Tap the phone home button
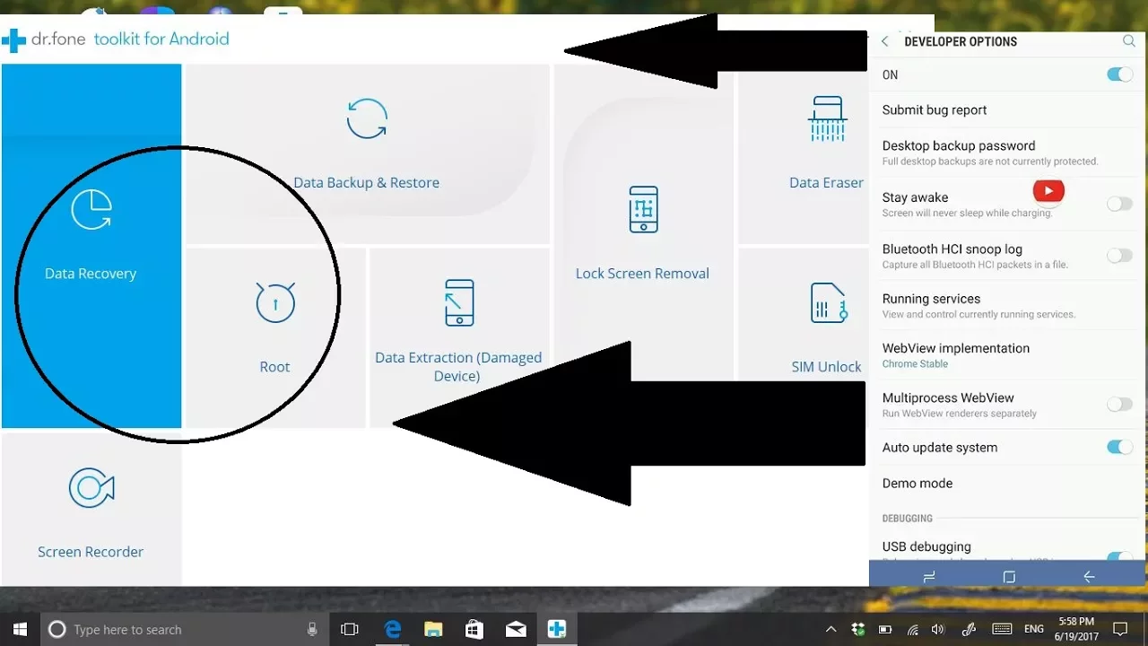 coord(1009,577)
